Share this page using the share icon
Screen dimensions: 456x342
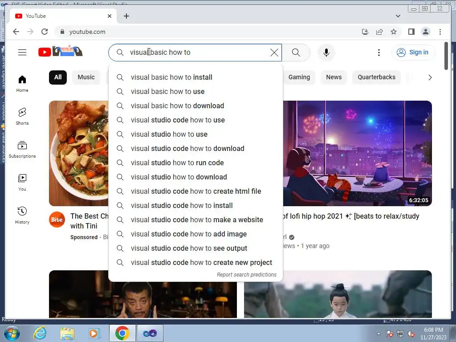(379, 32)
